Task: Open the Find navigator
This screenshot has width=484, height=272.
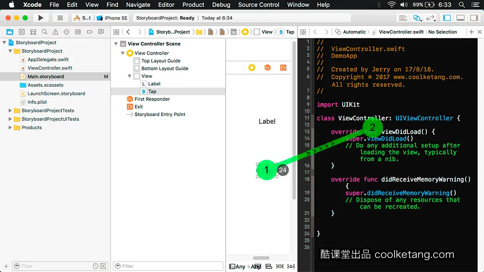Action: (44, 32)
